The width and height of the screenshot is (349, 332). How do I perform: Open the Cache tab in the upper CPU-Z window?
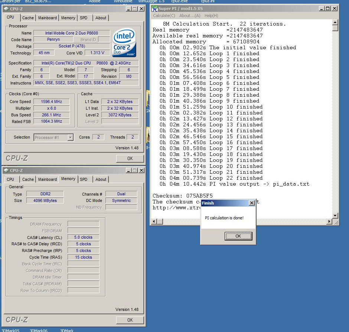pos(28,18)
